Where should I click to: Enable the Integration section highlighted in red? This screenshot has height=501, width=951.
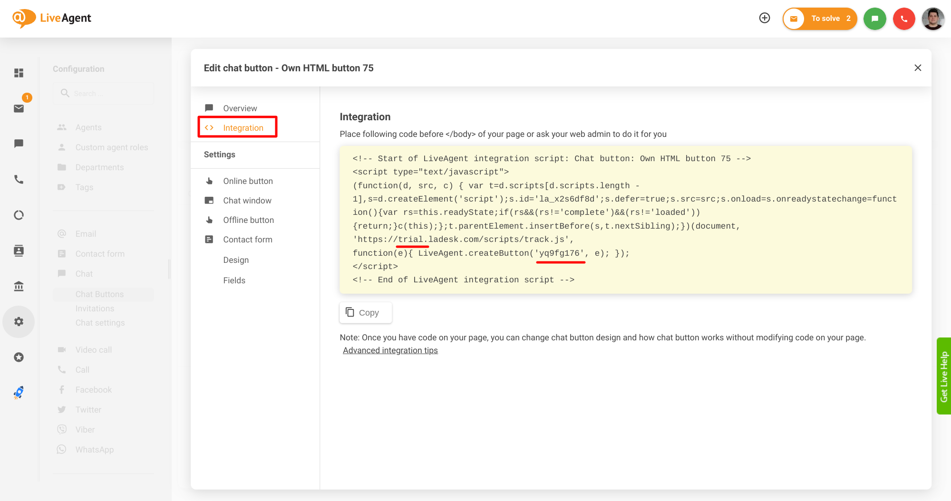tap(243, 127)
